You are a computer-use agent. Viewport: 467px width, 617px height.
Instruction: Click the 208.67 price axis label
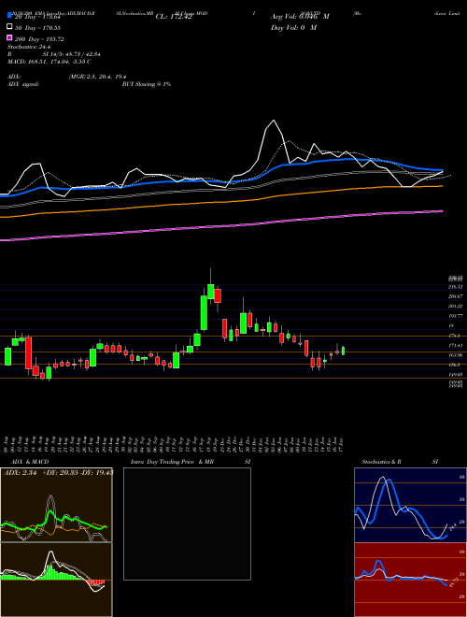click(456, 296)
